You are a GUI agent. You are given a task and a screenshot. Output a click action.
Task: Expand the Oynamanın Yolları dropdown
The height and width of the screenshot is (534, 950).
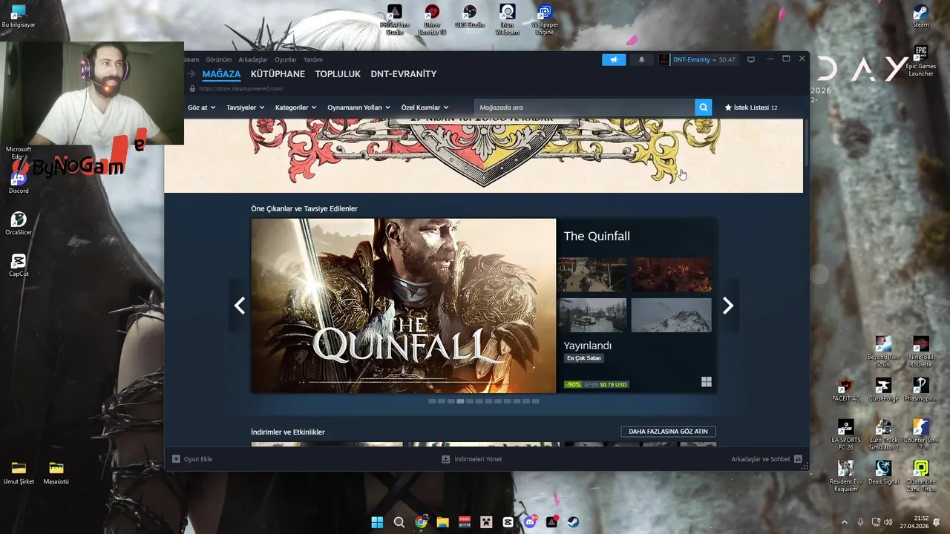[358, 108]
